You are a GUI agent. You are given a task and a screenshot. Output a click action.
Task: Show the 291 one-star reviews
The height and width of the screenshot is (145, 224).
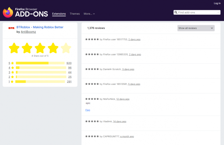[69, 82]
